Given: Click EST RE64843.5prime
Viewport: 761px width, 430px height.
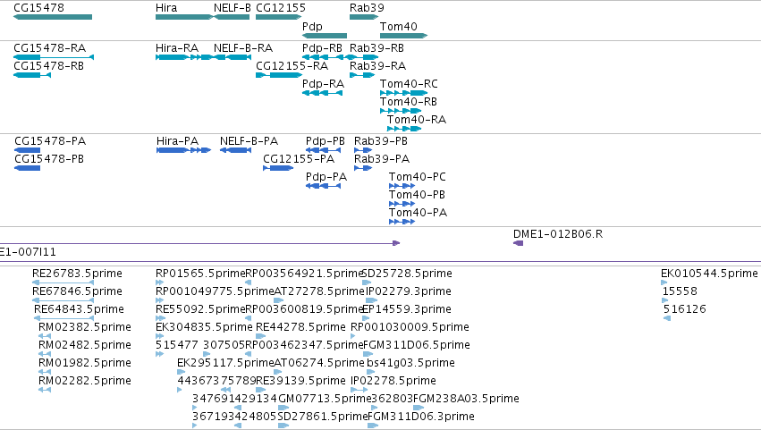Looking at the screenshot, I should 79,309.
